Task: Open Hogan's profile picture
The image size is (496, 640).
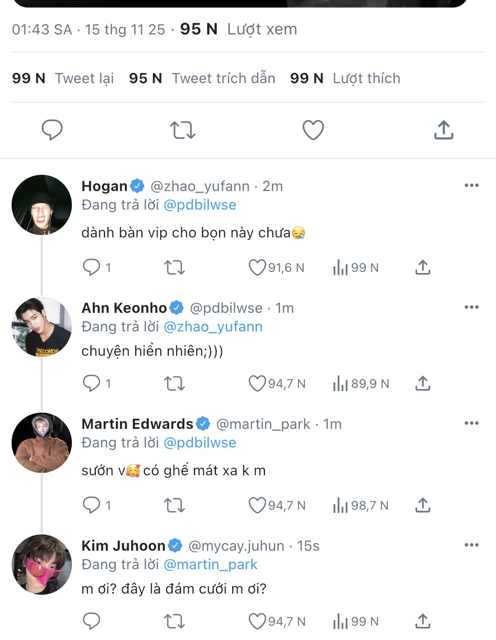Action: (42, 205)
